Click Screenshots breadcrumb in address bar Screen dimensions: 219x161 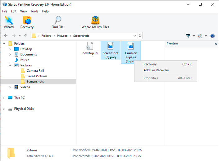point(81,36)
